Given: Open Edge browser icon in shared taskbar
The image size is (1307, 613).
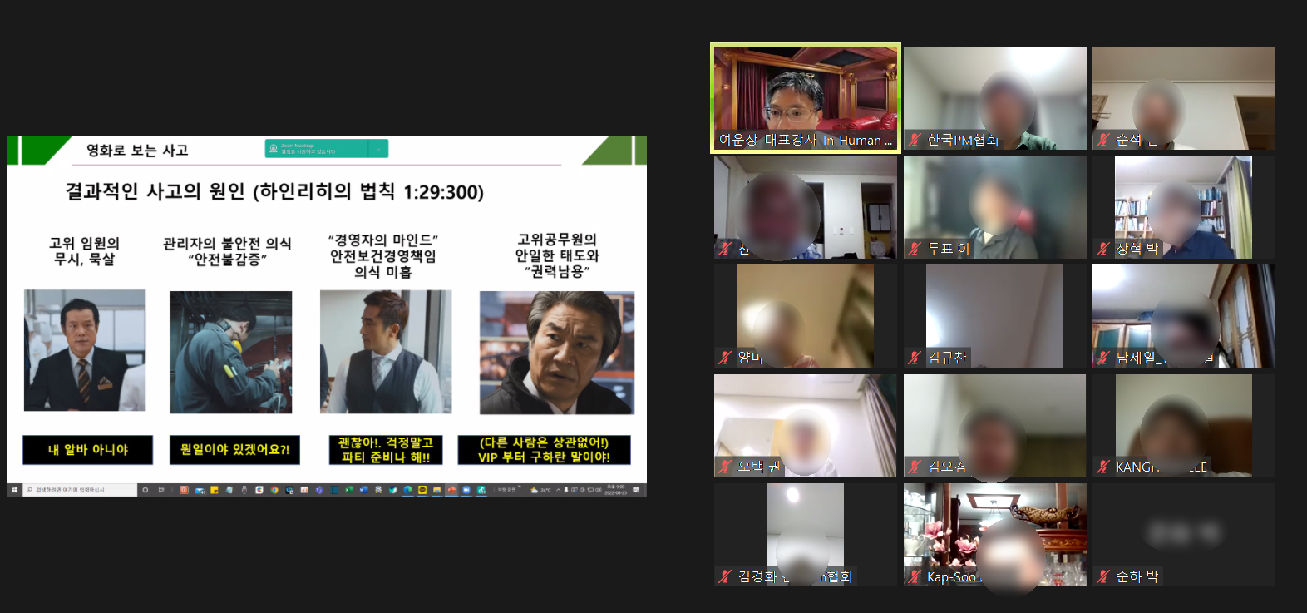Looking at the screenshot, I should [x=407, y=490].
